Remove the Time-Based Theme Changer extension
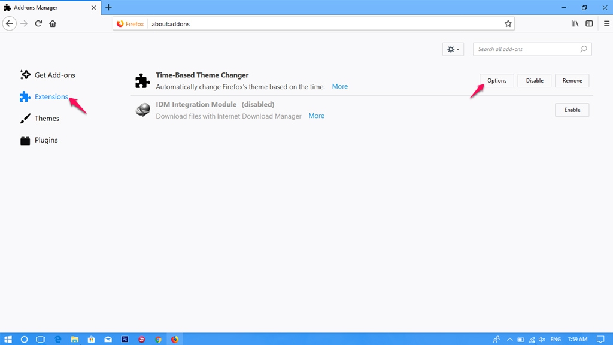Screen dimensions: 613x345 [x=572, y=81]
